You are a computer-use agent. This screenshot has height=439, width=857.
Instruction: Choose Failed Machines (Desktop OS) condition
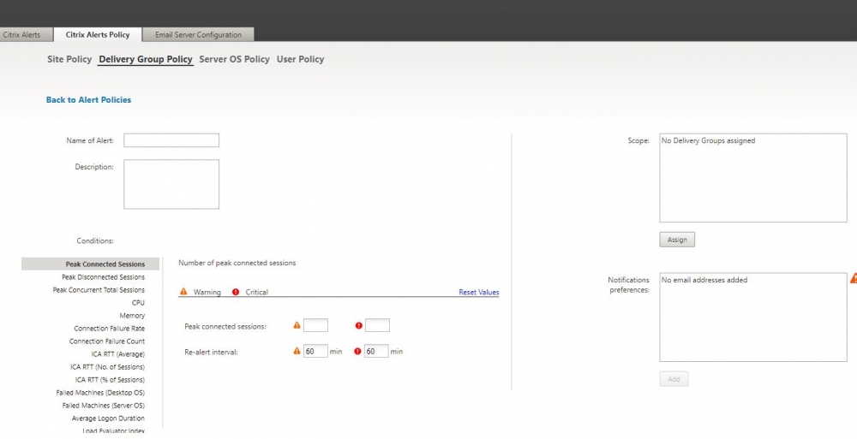pyautogui.click(x=100, y=393)
